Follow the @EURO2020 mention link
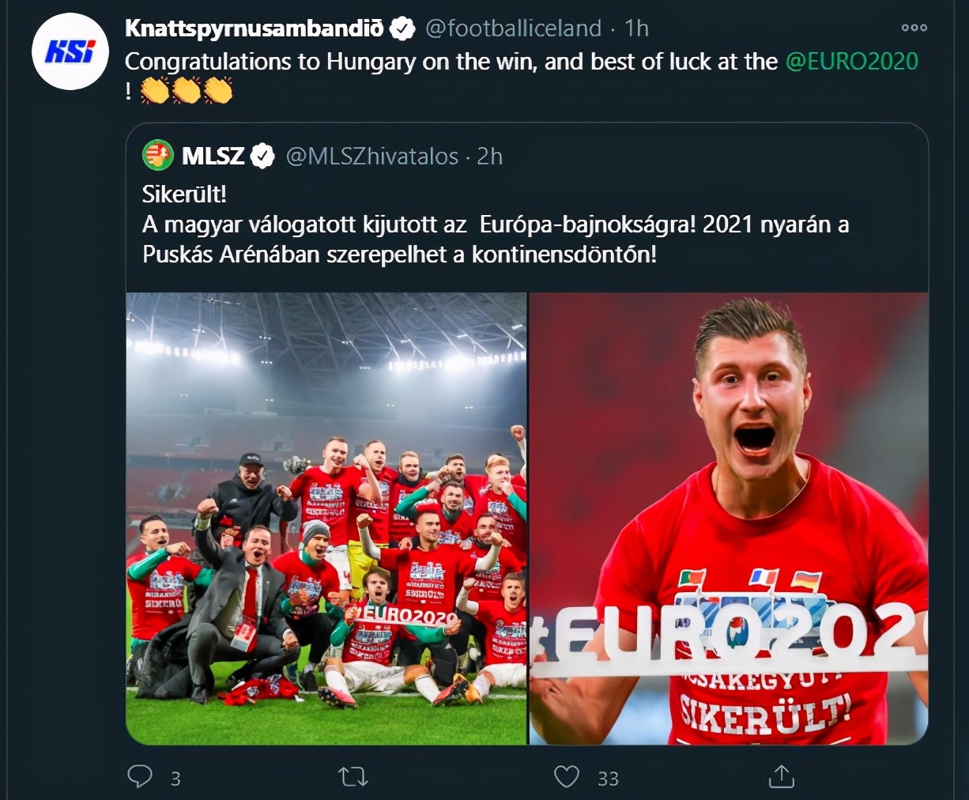This screenshot has height=800, width=969. click(852, 62)
